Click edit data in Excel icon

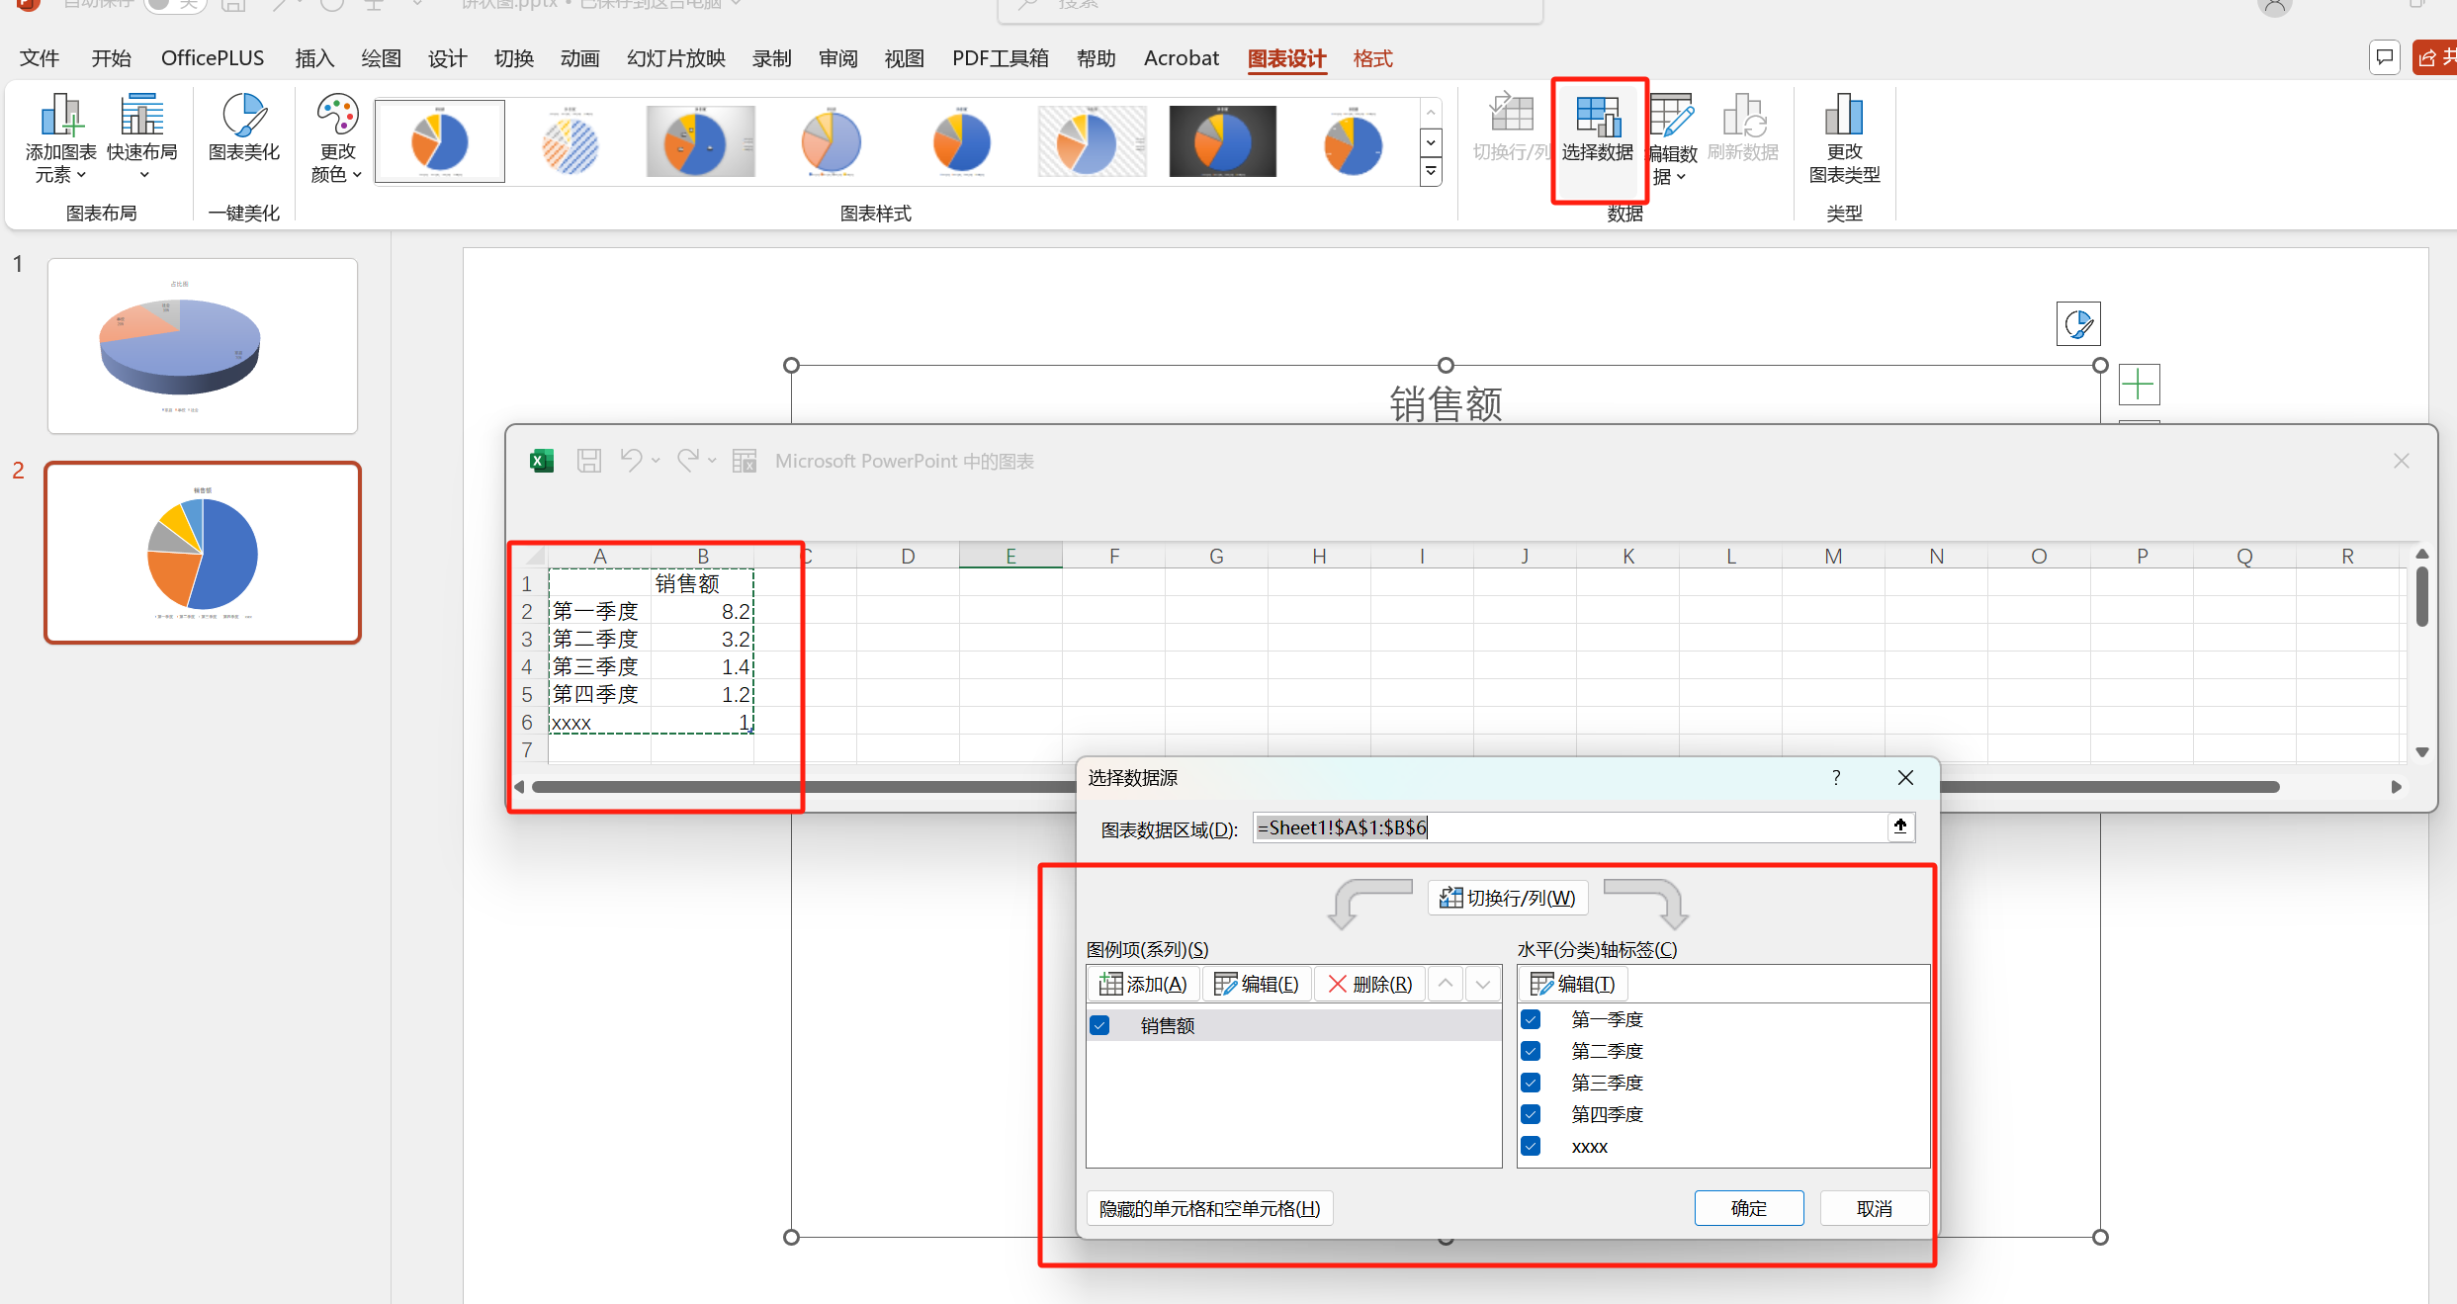[745, 461]
